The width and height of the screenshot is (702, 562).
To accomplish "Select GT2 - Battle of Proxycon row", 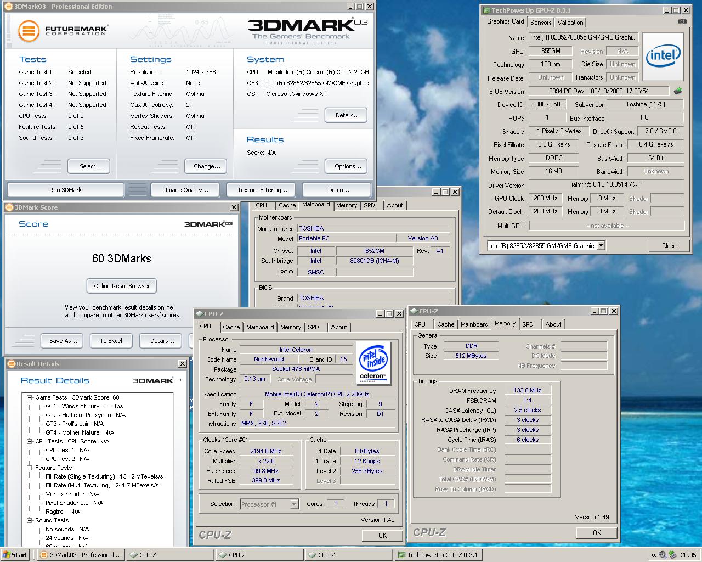I will tap(86, 415).
